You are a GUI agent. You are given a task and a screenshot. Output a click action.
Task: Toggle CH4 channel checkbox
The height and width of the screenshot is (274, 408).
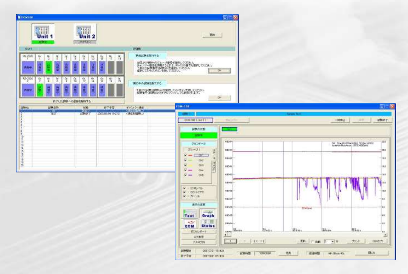[185, 170]
